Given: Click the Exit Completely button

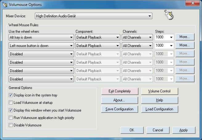Looking at the screenshot, I should pyautogui.click(x=120, y=91).
